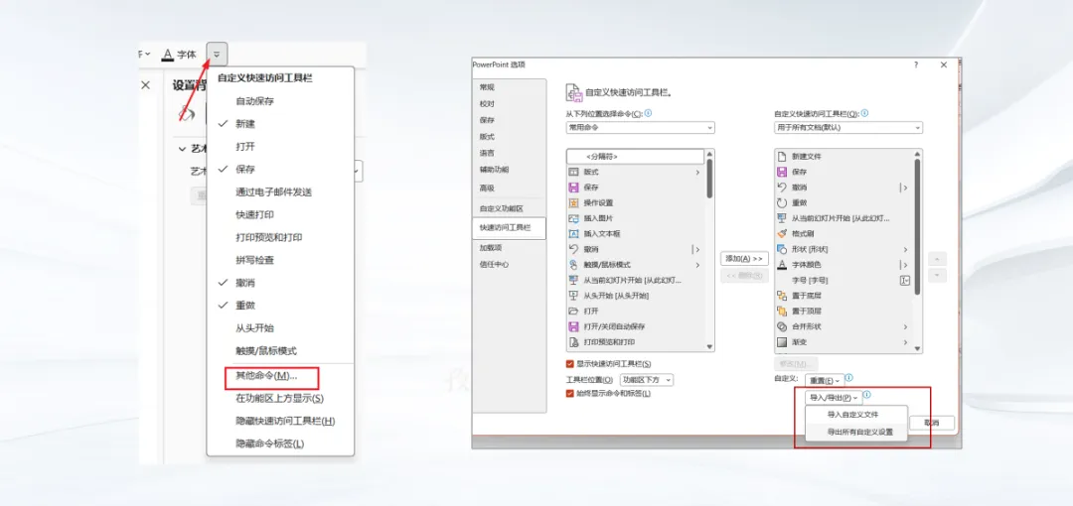Click the help question mark in PowerPoint 选项
1073x506 pixels.
pyautogui.click(x=916, y=64)
